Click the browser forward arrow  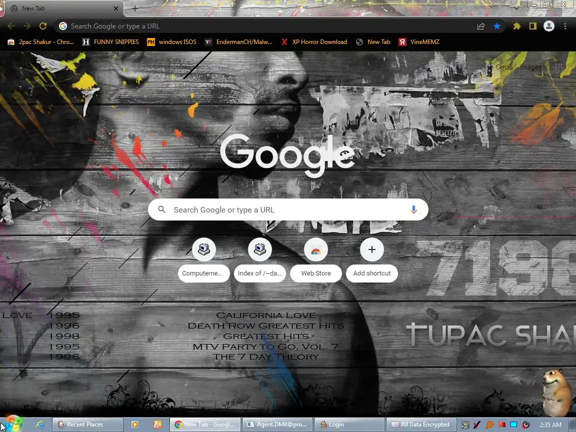pos(27,26)
